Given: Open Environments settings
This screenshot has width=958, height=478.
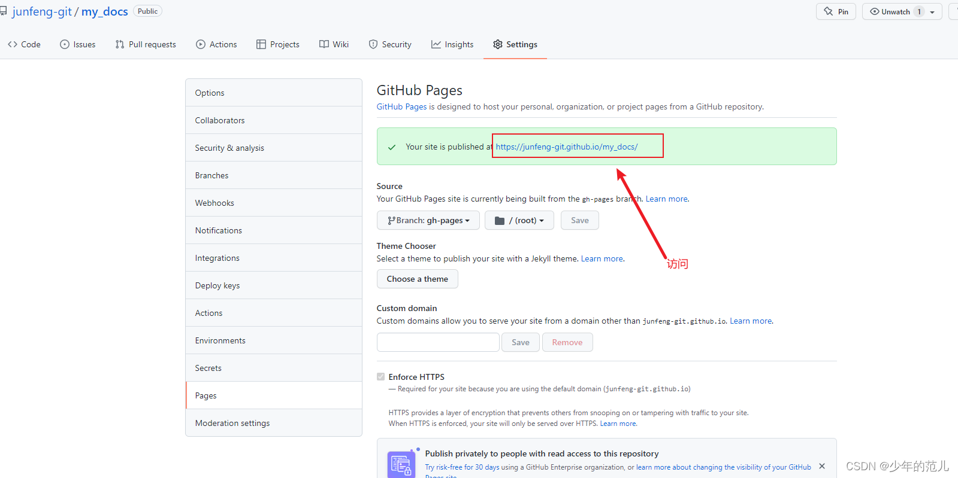Looking at the screenshot, I should [x=274, y=340].
